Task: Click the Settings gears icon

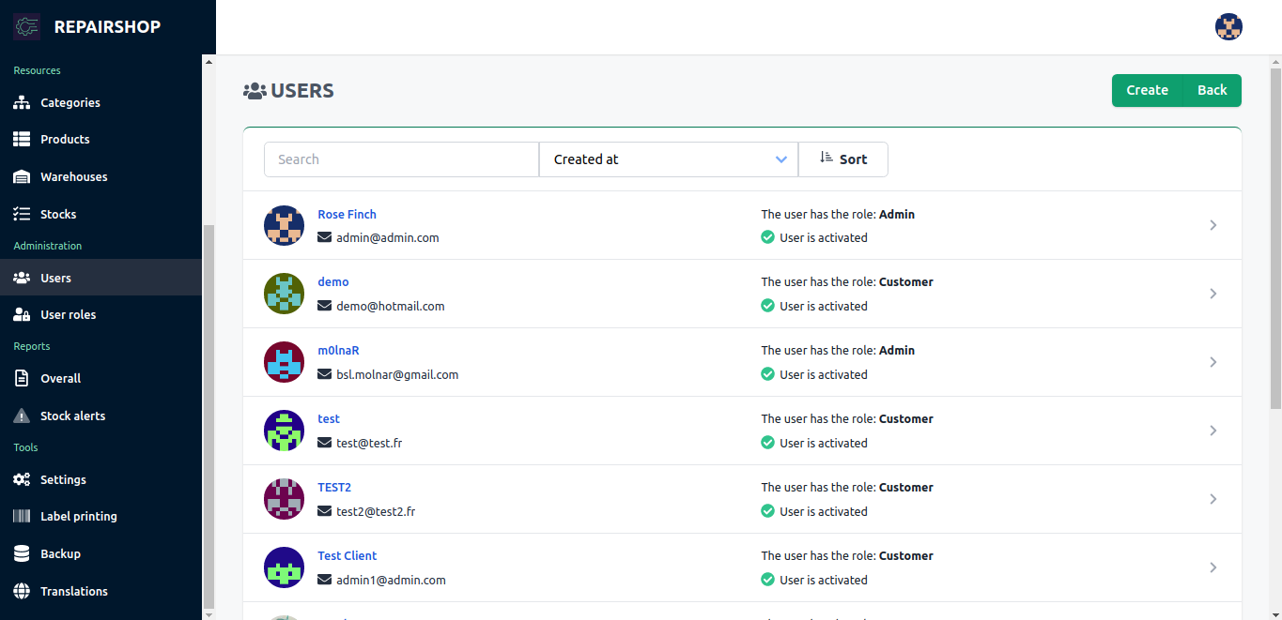Action: [x=22, y=480]
